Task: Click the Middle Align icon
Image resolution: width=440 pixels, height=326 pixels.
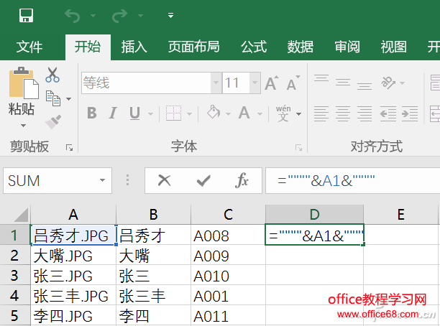Action: coord(343,83)
